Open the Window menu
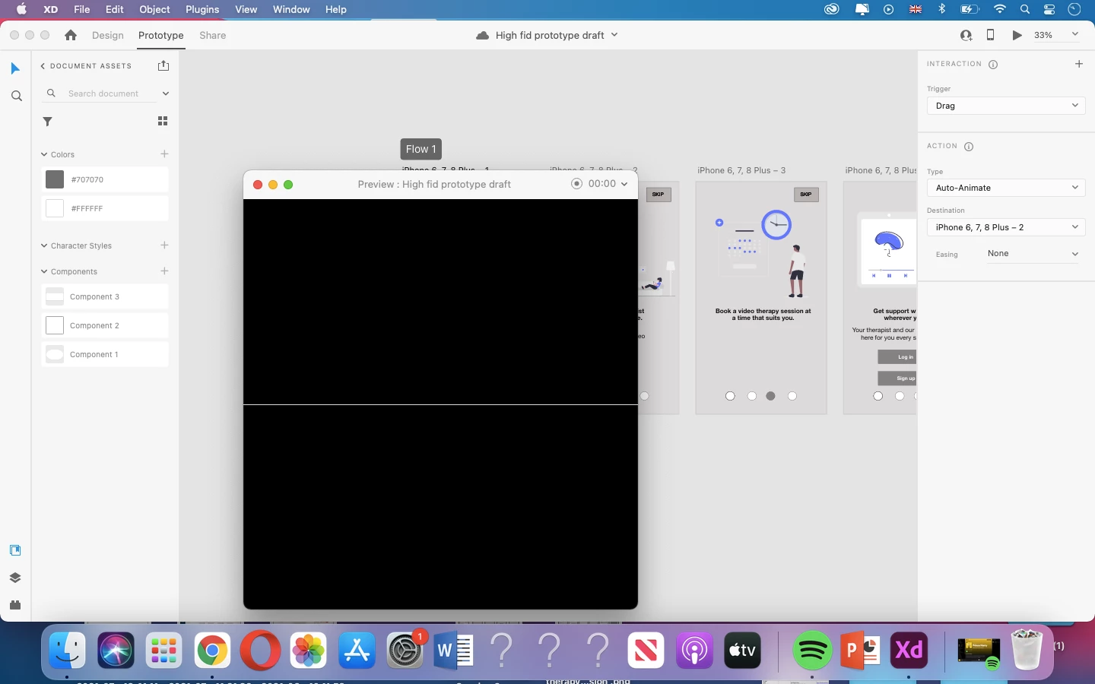This screenshot has width=1095, height=684. (x=291, y=10)
